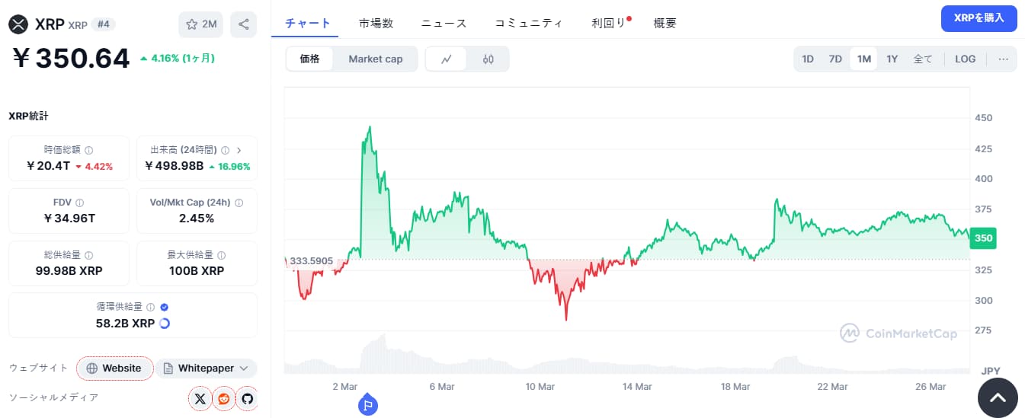Switch to candlestick chart icon

tap(488, 59)
